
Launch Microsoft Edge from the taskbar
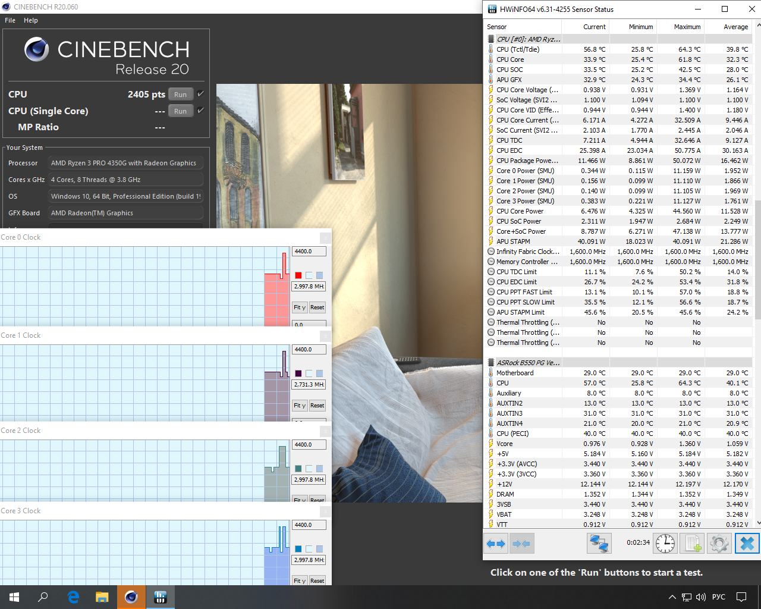click(73, 597)
